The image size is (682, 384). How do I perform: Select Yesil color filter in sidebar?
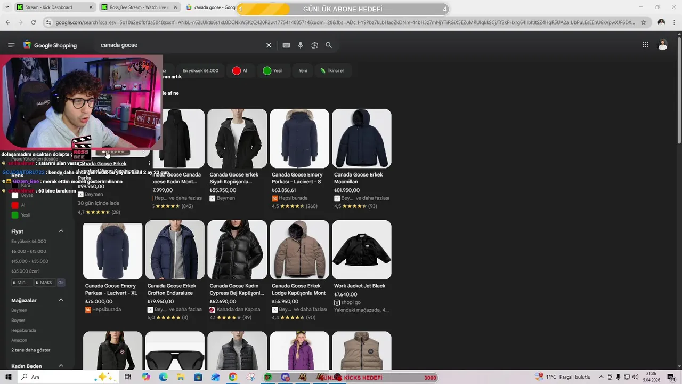(x=20, y=215)
